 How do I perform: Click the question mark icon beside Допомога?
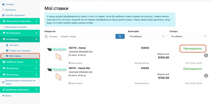pos(3,10)
